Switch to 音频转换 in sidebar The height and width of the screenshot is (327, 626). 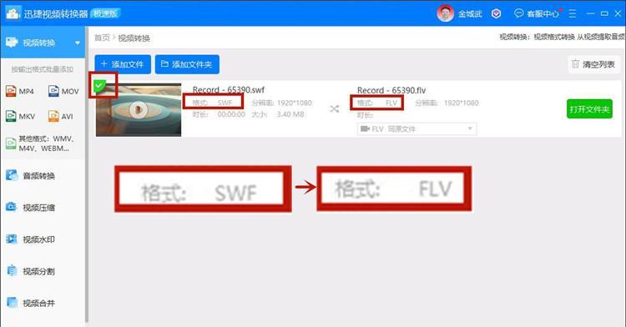click(x=31, y=176)
